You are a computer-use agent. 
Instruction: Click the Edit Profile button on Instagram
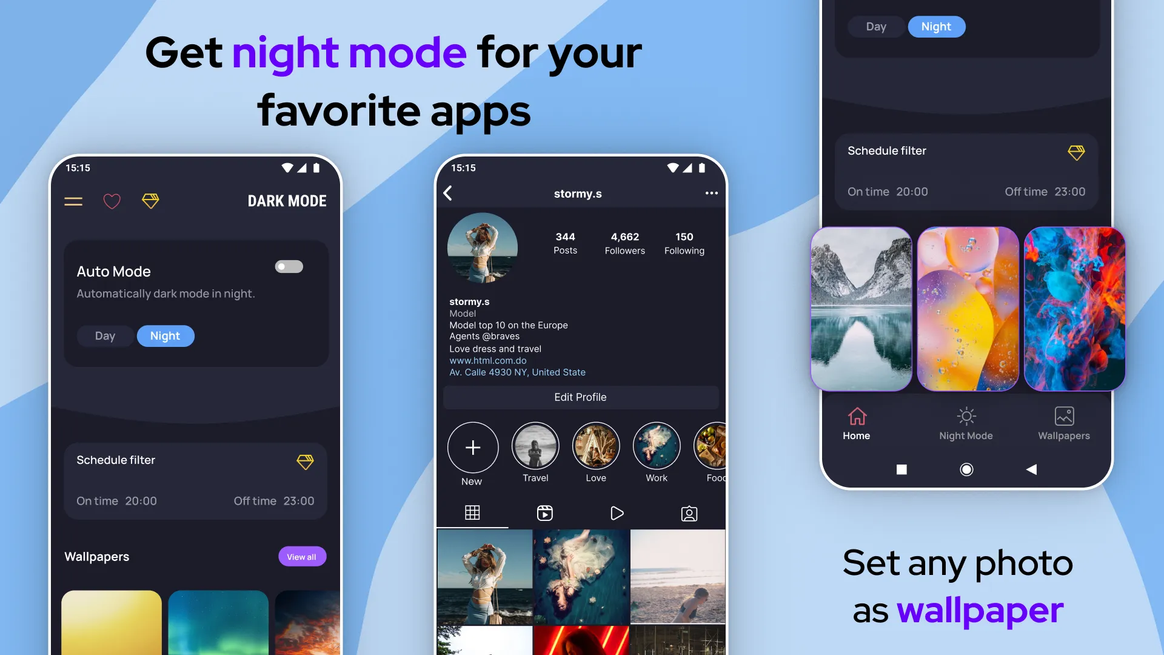[580, 397]
